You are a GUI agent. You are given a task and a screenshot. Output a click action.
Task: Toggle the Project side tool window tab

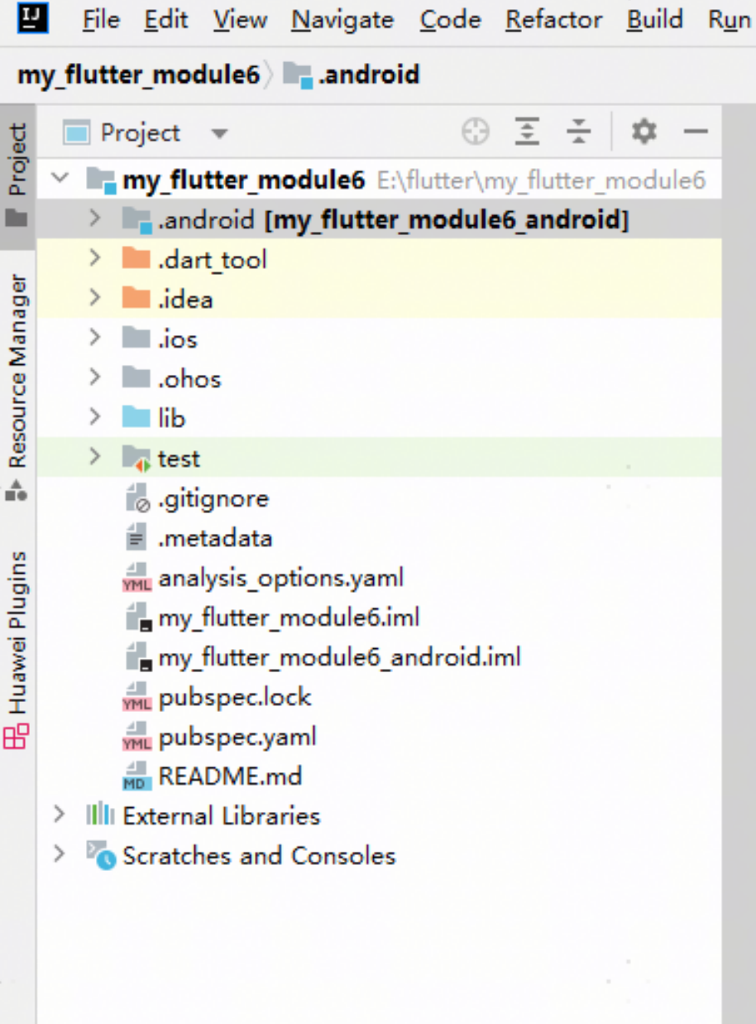[x=17, y=175]
